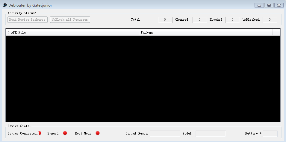
Task: Click the Device Connected red status indicator
Action: [x=40, y=133]
